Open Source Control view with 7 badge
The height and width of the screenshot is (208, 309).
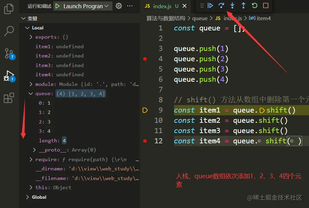click(9, 54)
